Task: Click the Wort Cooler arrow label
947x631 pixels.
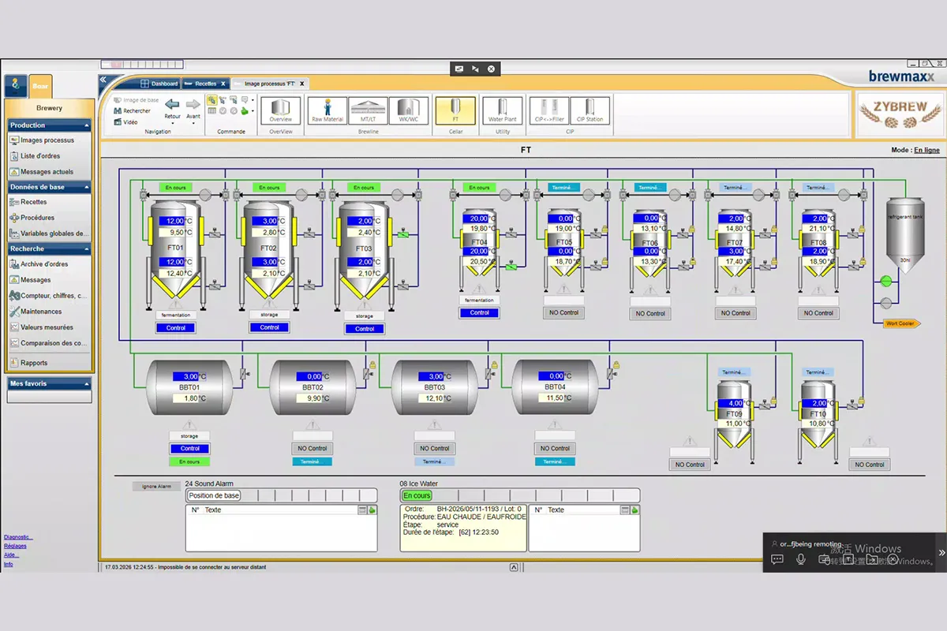Action: (902, 323)
